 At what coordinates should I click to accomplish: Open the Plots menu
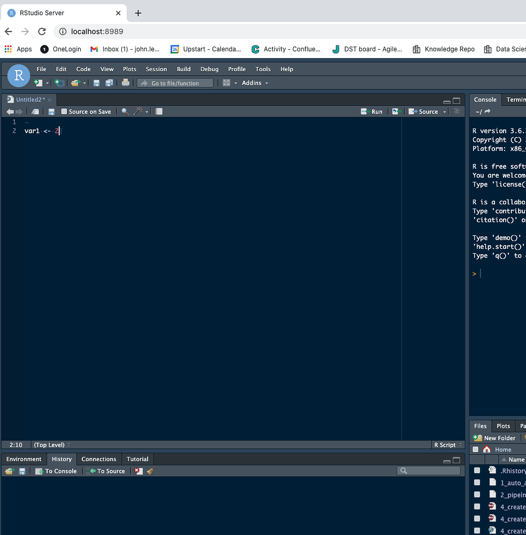pos(129,69)
